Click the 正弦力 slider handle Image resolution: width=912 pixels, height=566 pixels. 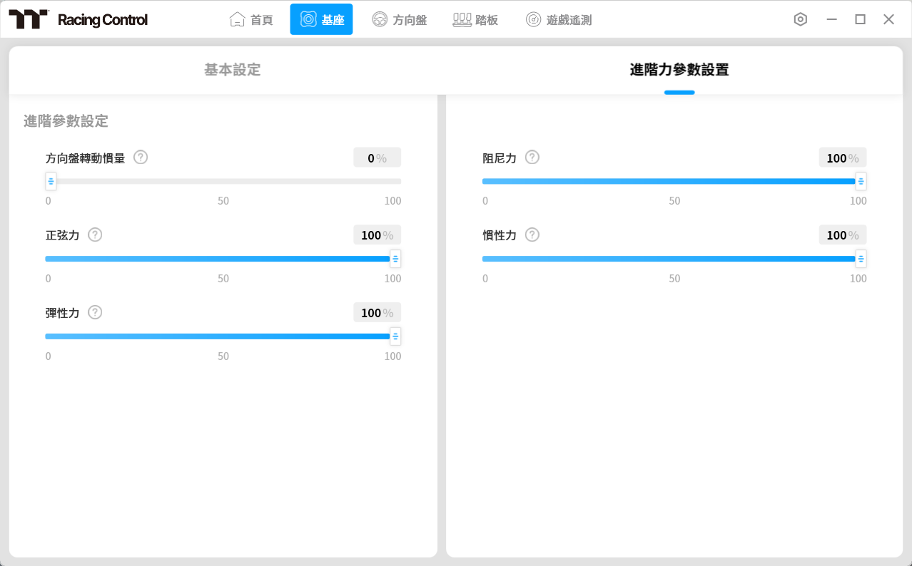coord(395,259)
